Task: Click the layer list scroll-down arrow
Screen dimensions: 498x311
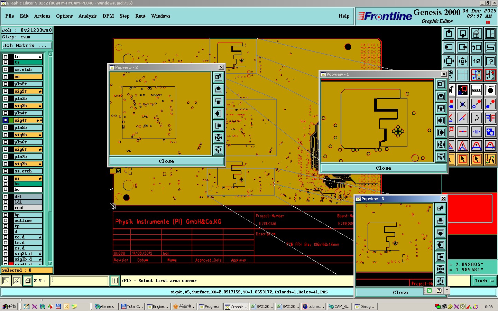Action: point(50,263)
